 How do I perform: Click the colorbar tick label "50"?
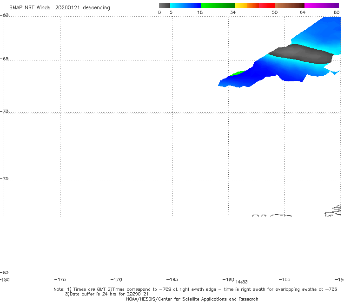tap(275, 13)
